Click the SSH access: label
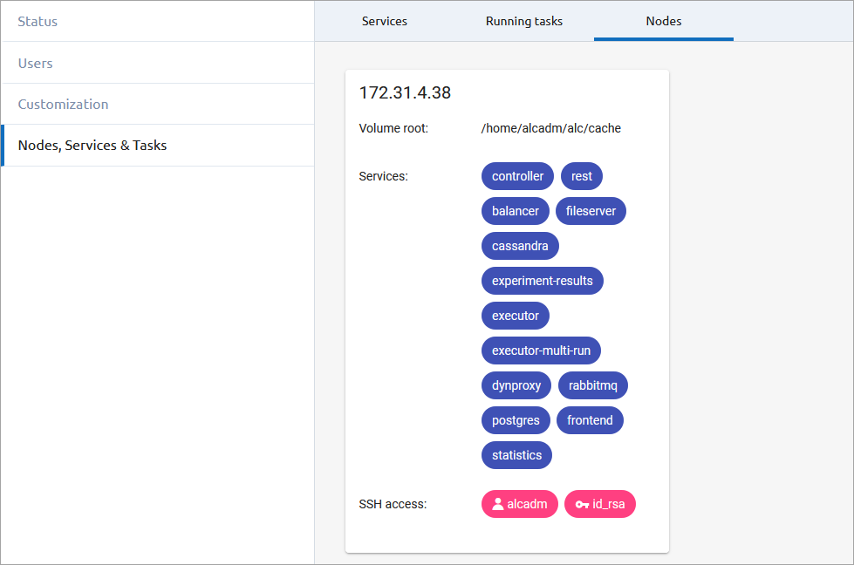The width and height of the screenshot is (854, 565). point(393,504)
